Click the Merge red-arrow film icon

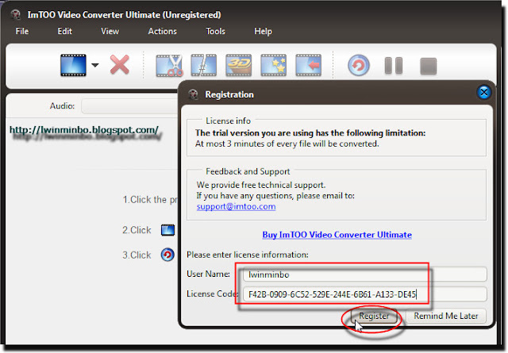(309, 65)
